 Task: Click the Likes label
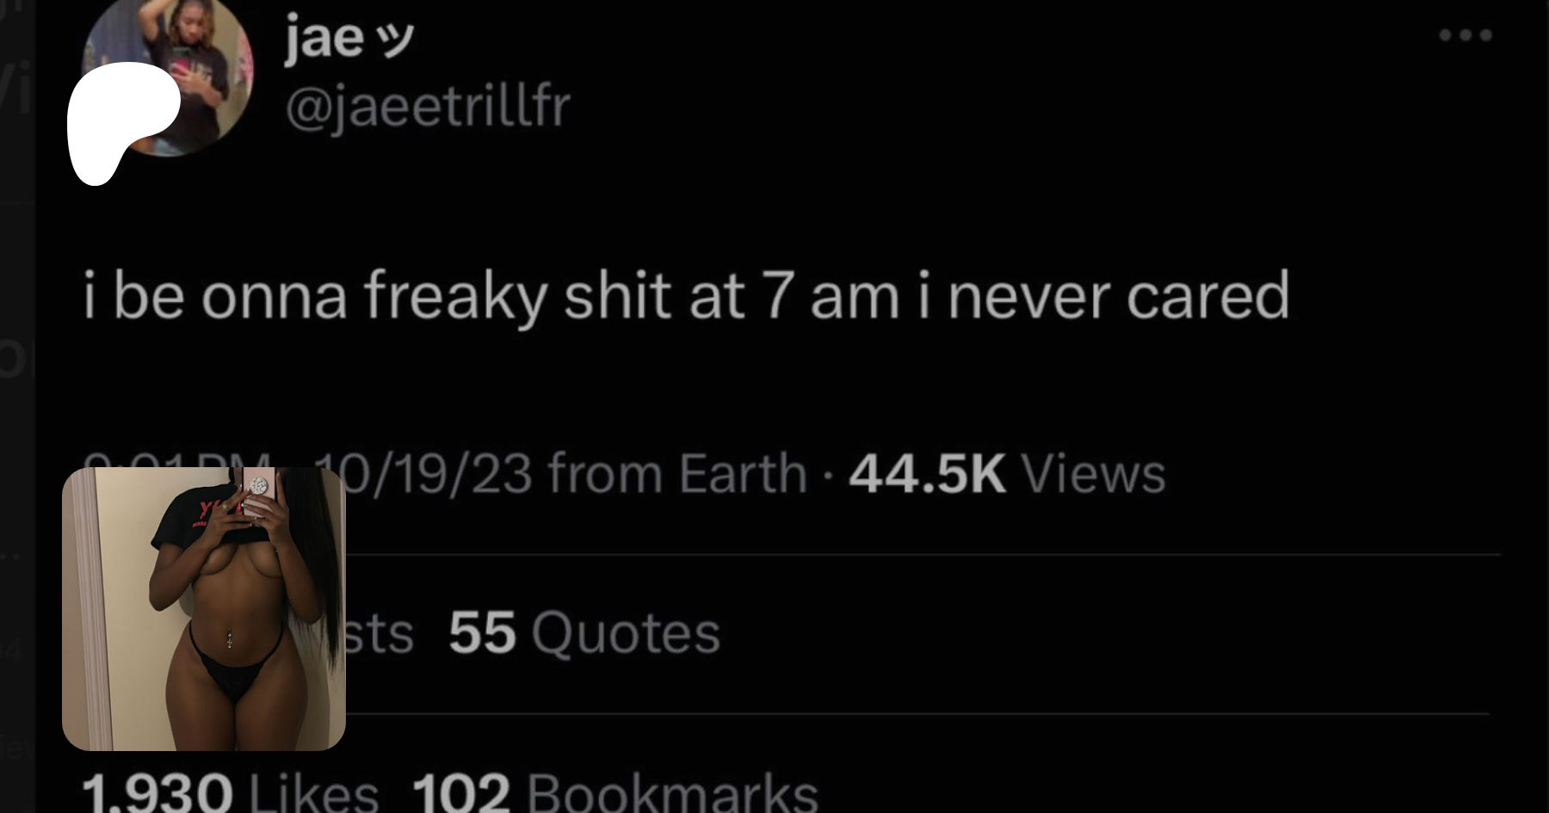[x=314, y=791]
